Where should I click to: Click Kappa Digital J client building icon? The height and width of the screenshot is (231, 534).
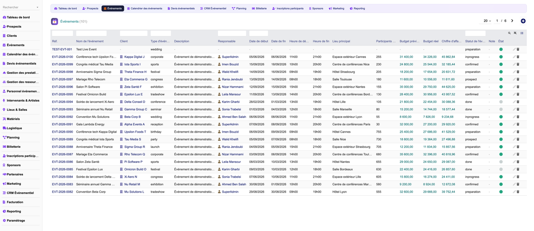(121, 57)
